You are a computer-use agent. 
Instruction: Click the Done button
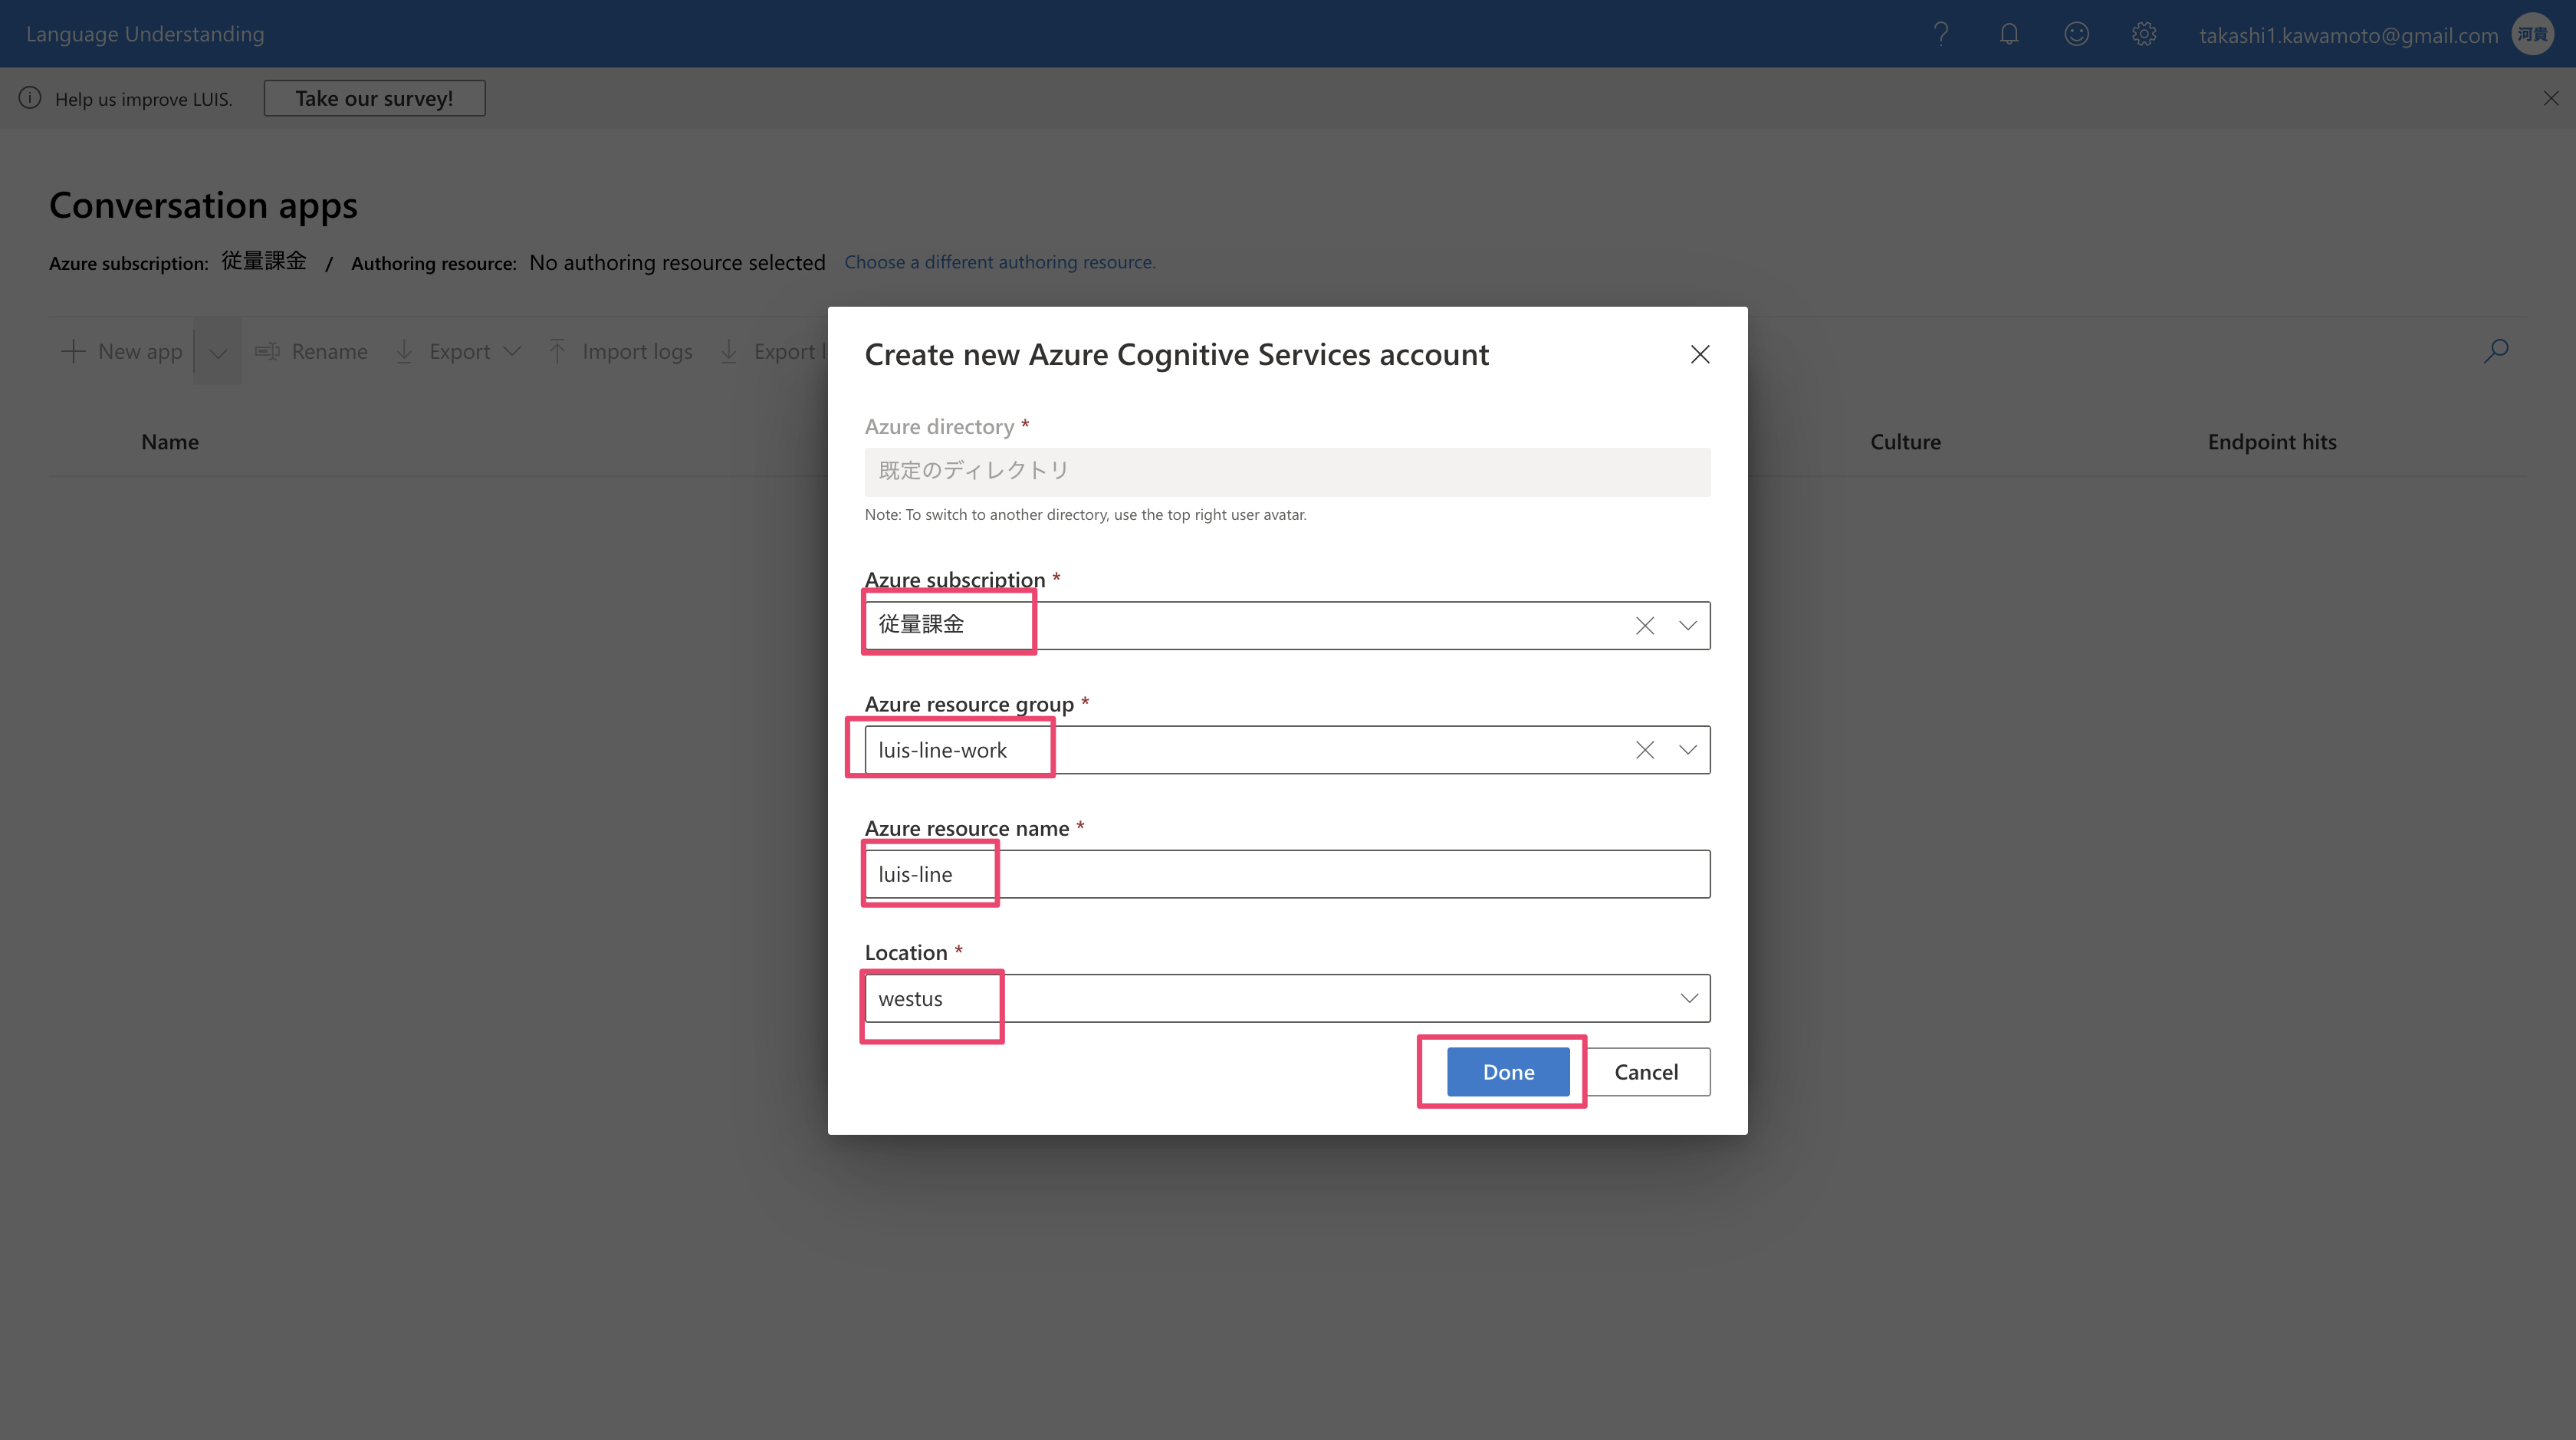coord(1508,1072)
